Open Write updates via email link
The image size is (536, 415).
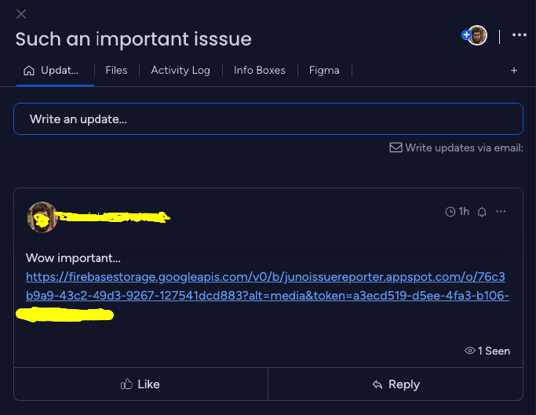tap(464, 148)
